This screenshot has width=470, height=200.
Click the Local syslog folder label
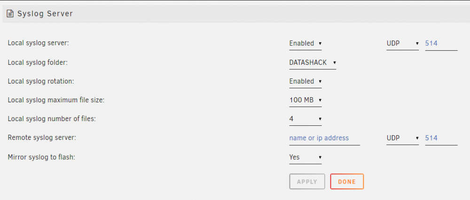[x=38, y=62]
